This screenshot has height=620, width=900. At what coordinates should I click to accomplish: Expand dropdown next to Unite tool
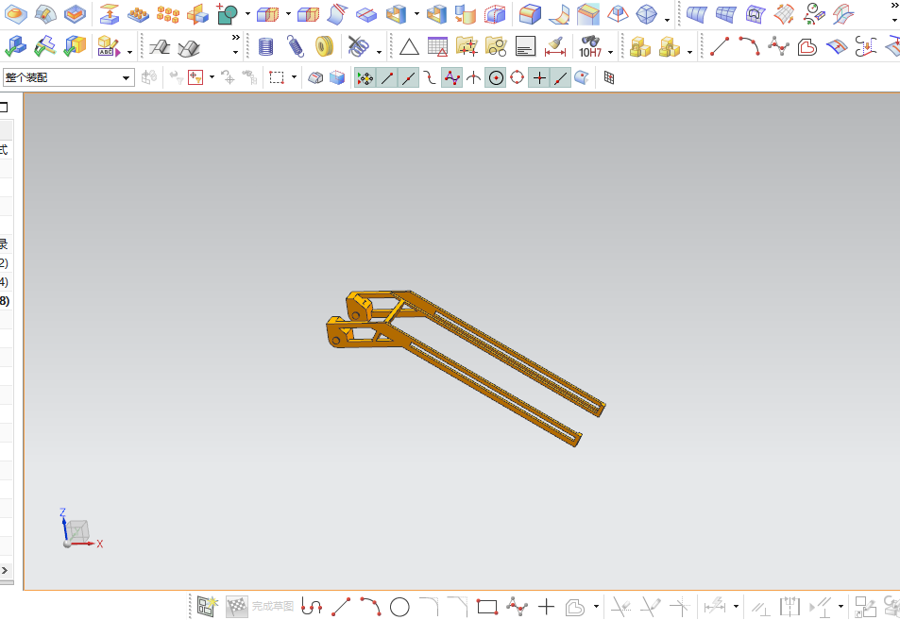247,13
